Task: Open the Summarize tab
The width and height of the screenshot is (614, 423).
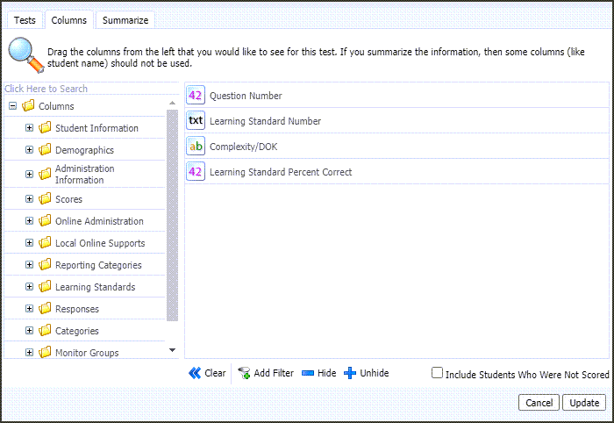Action: 125,20
